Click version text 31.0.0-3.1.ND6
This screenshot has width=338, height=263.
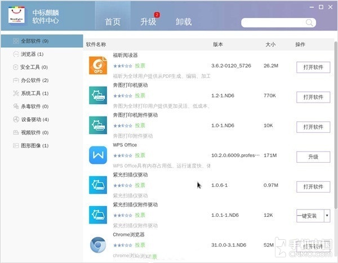pyautogui.click(x=229, y=245)
